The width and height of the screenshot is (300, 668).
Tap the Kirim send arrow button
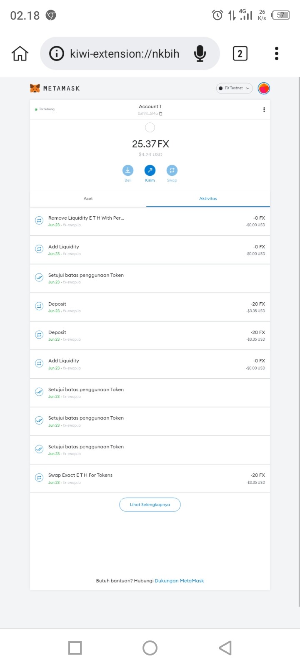point(150,170)
